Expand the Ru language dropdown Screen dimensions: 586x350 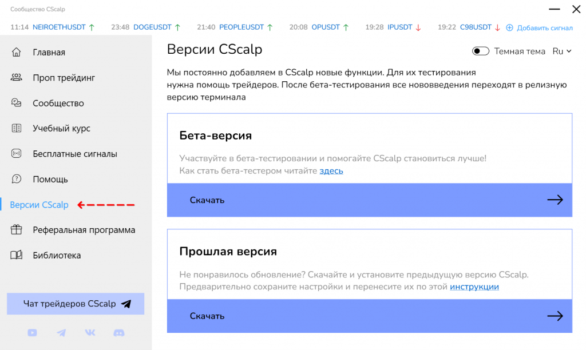click(x=561, y=51)
